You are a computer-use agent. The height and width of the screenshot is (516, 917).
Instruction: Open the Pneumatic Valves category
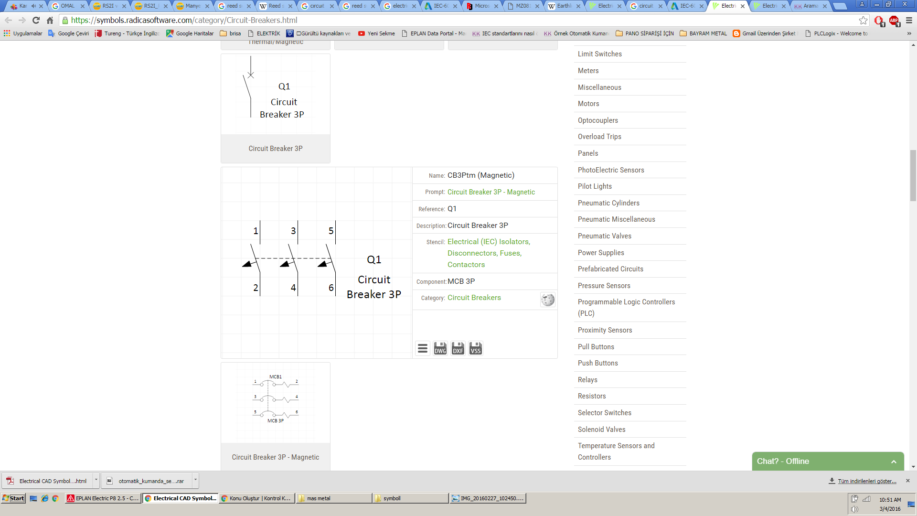[605, 236]
